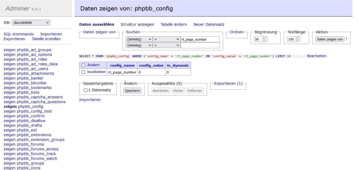The height and width of the screenshot is (170, 358).
Task: Open second row search operator dropdown
Action: click(166, 45)
